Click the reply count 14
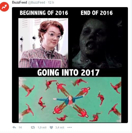Screen dimensions: 132x133 (20, 127)
